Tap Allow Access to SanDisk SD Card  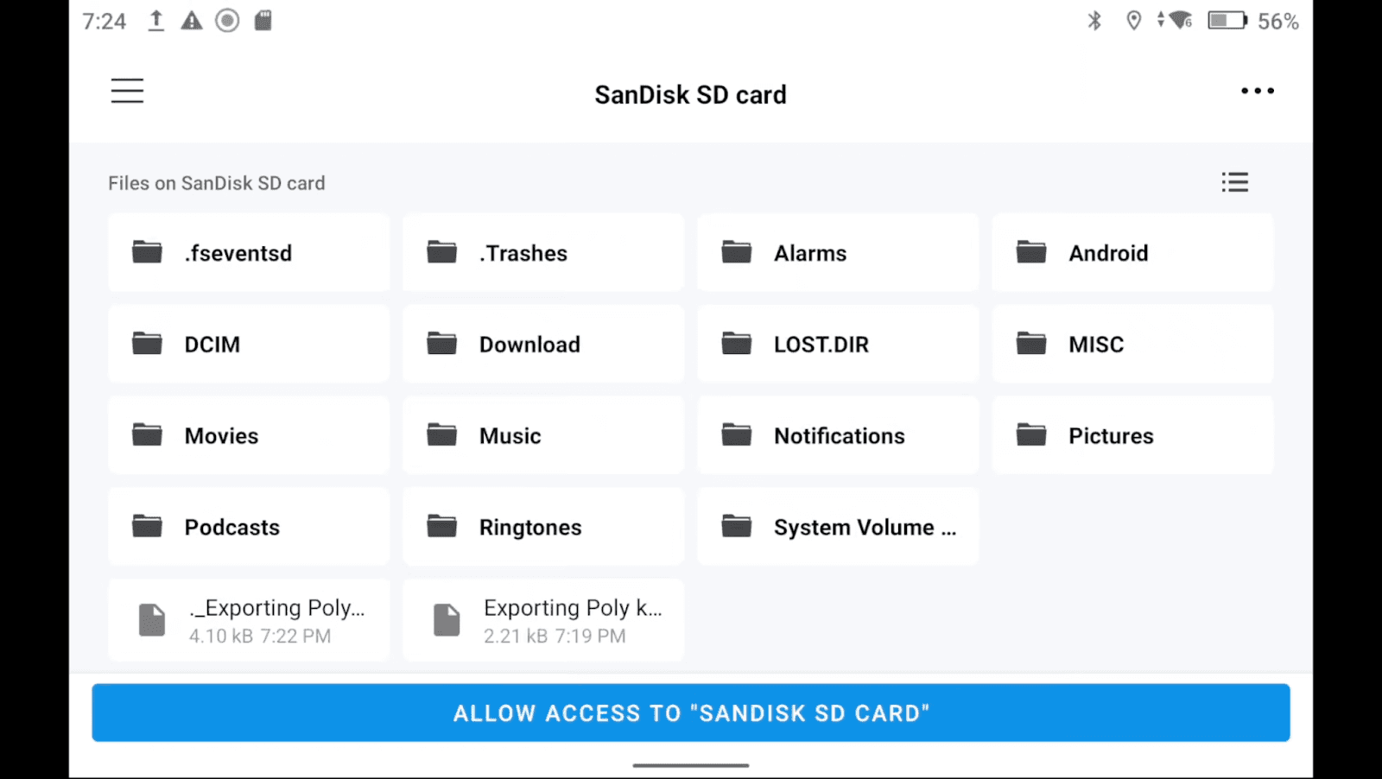tap(691, 712)
